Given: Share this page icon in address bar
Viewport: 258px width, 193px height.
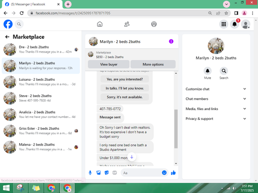Looking at the screenshot, I should click(218, 13).
